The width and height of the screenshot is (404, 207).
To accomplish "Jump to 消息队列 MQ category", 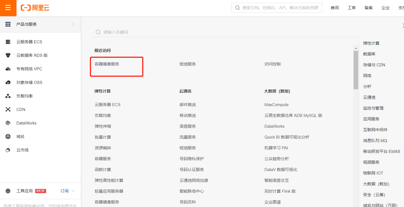I will [x=375, y=140].
